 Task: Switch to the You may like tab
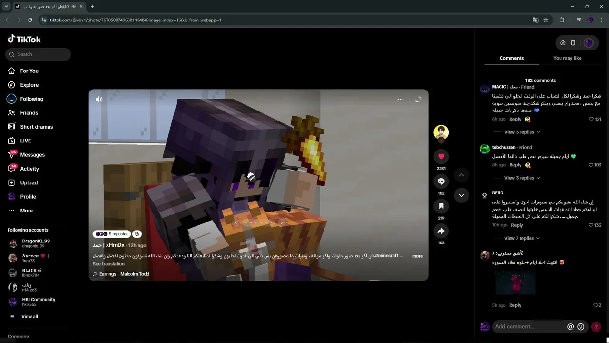[x=567, y=58]
